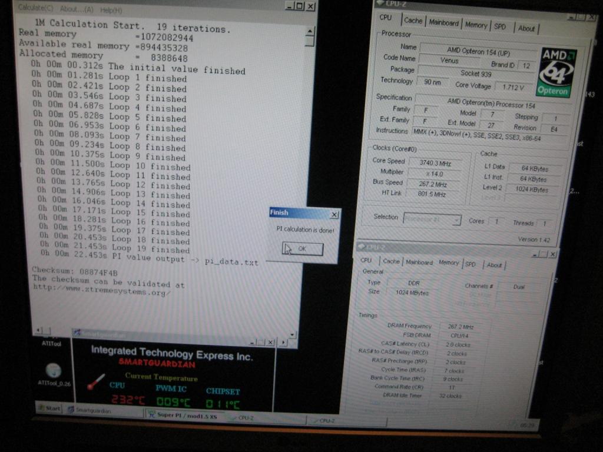Open the ATITool_0.26 desktop icon
The image size is (603, 452).
[54, 375]
